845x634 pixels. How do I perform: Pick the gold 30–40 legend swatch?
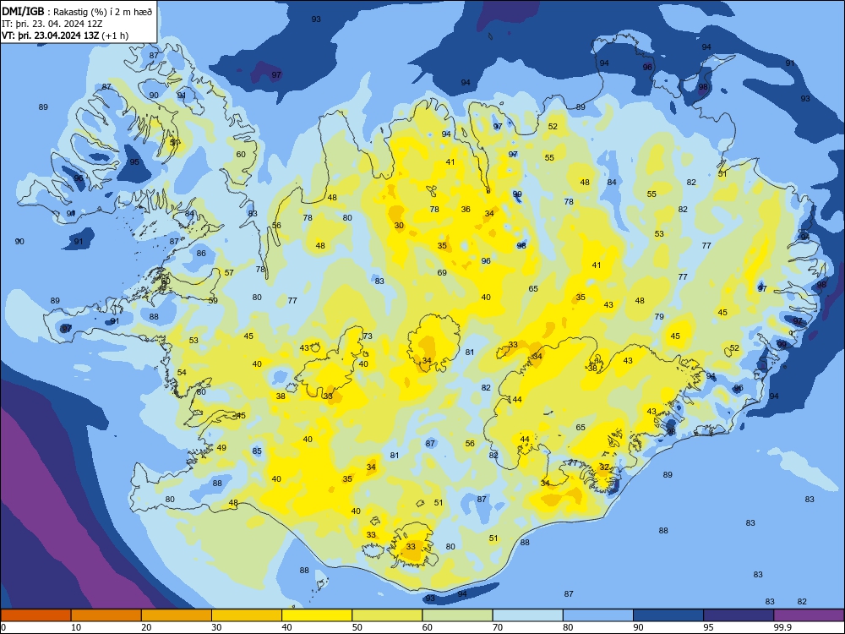[x=247, y=615]
